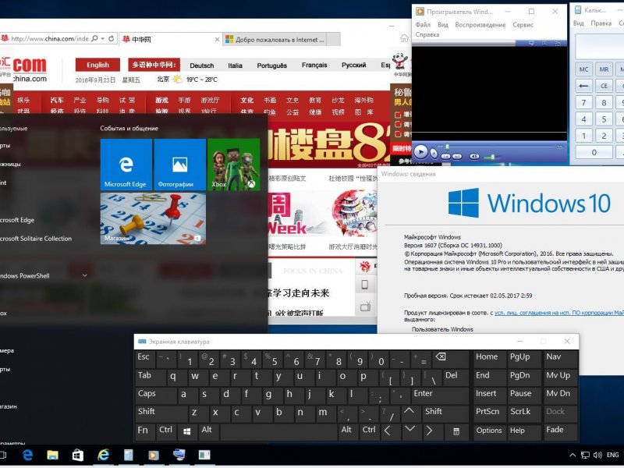Click the refresh icon in IE address bar
This screenshot has width=624, height=468.
112,38
